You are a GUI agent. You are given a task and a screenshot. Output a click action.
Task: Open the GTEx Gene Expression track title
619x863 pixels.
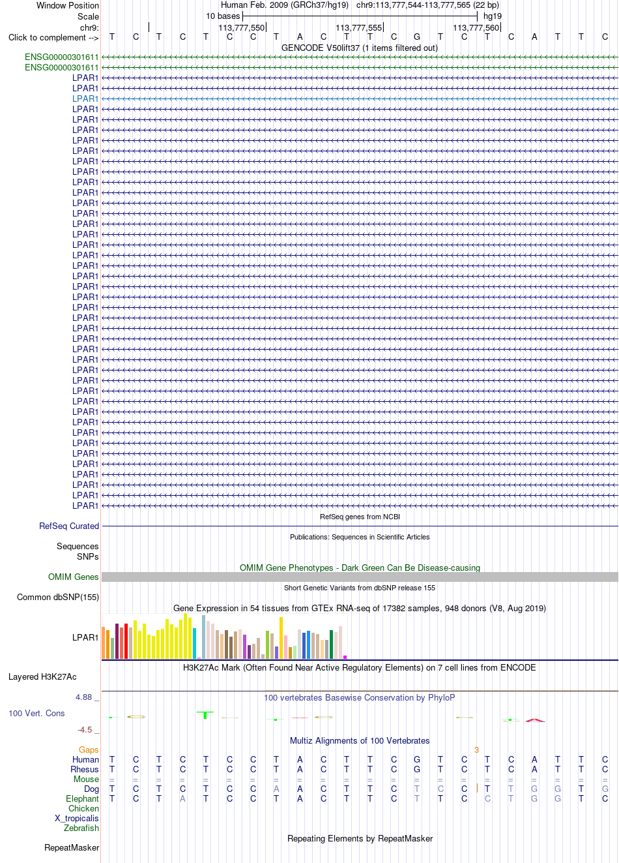(x=360, y=608)
